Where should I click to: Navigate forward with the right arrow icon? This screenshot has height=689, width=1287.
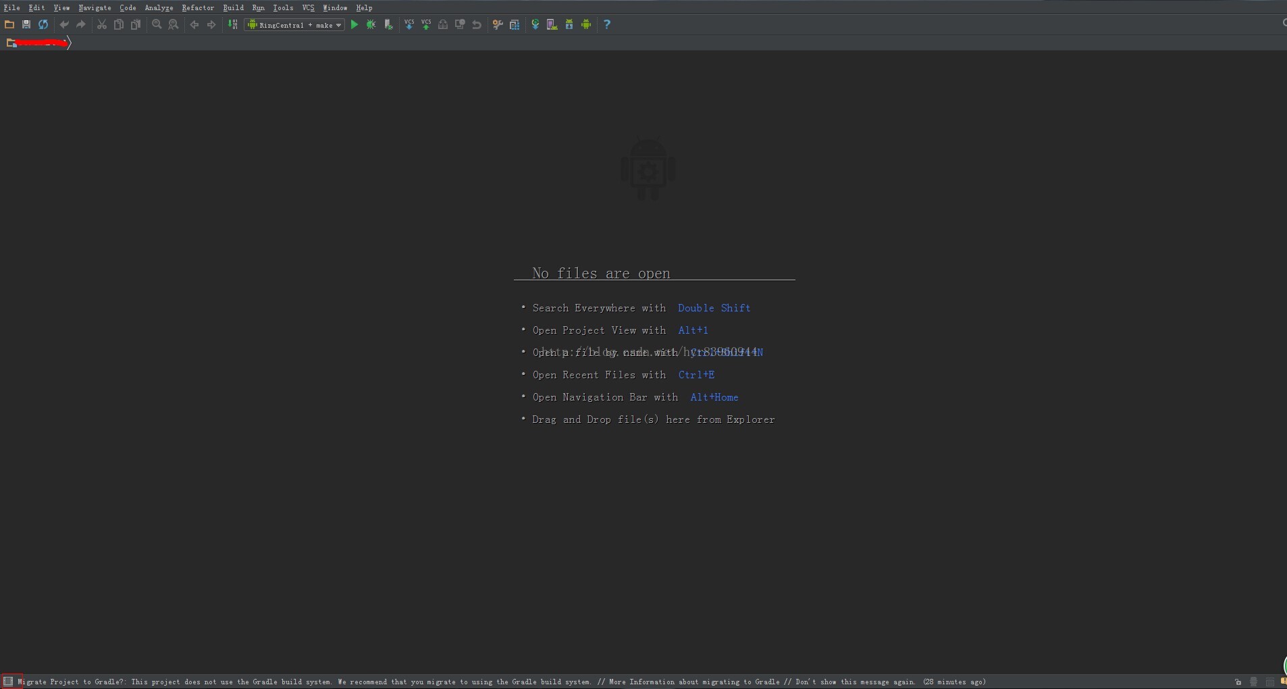[x=211, y=24]
